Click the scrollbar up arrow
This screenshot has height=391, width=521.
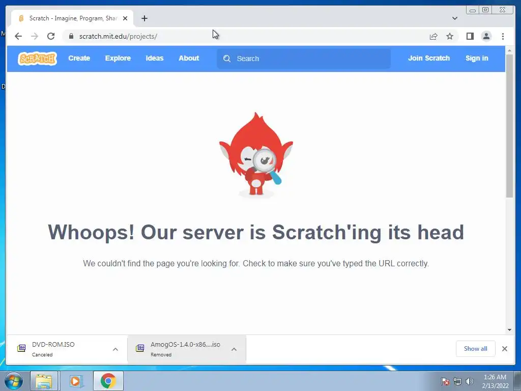click(509, 50)
